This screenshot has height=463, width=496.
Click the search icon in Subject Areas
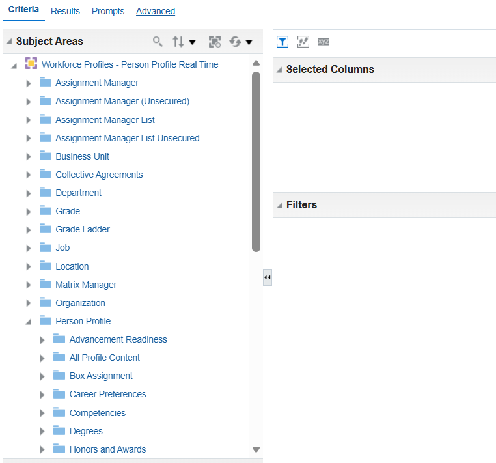point(158,42)
